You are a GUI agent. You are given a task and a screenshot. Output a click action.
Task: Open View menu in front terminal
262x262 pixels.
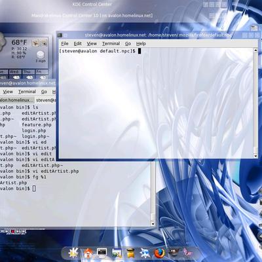click(x=92, y=44)
